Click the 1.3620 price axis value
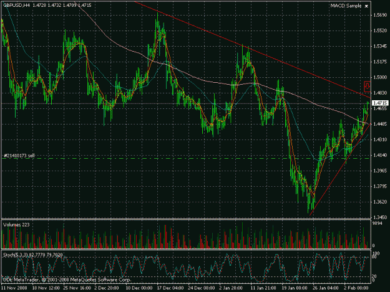 click(380, 202)
